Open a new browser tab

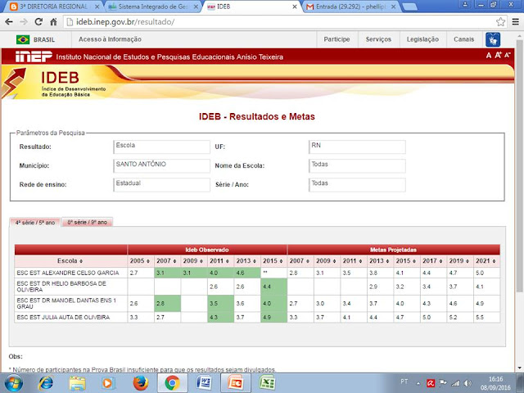tap(409, 7)
